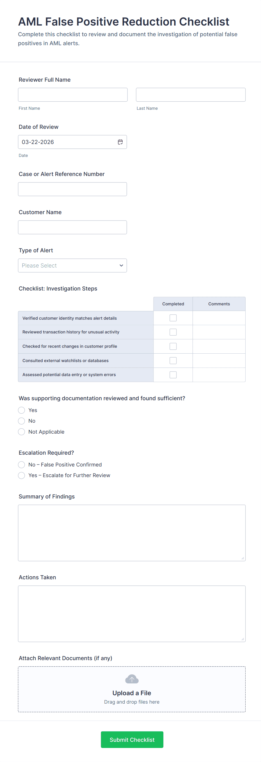Click into the Summary of Findings textarea
This screenshot has height=762, width=261.
(132, 533)
